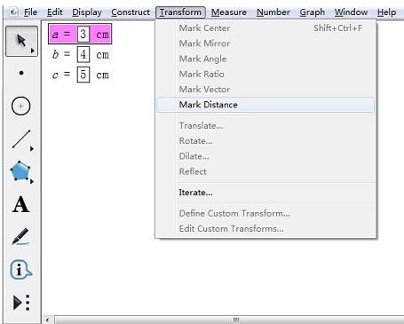Image resolution: width=404 pixels, height=324 pixels.
Task: Select the Compass circle tool
Action: point(20,106)
